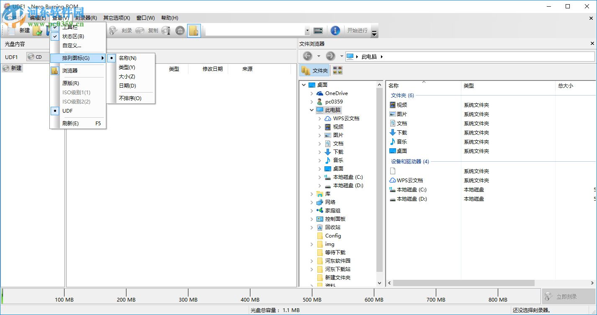
Task: Click the back navigation arrow in file browser
Action: [307, 56]
